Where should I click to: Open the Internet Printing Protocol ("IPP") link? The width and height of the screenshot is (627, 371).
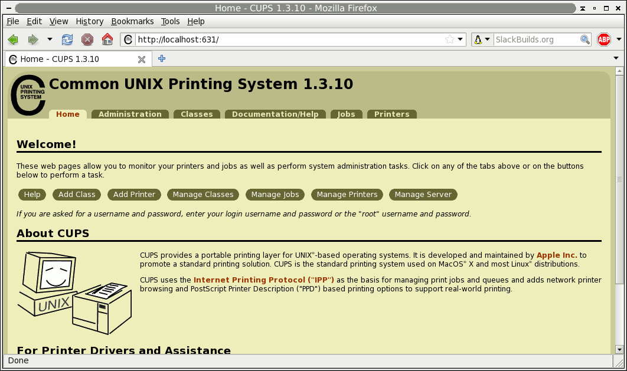(263, 280)
